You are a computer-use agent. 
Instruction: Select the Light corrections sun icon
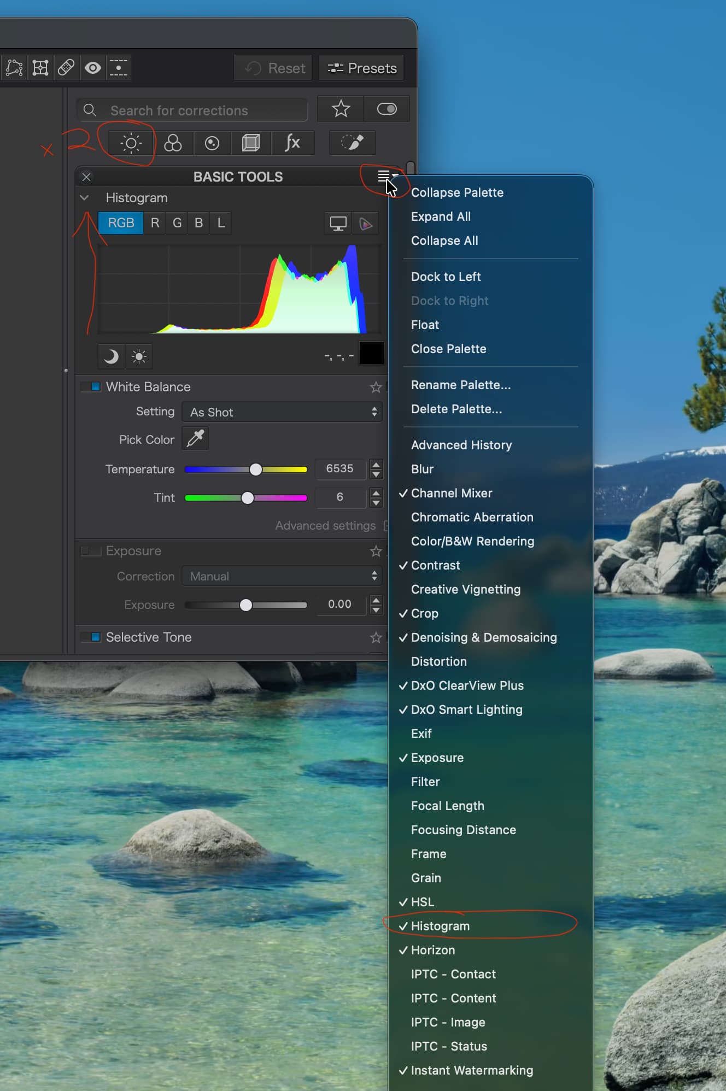point(131,143)
